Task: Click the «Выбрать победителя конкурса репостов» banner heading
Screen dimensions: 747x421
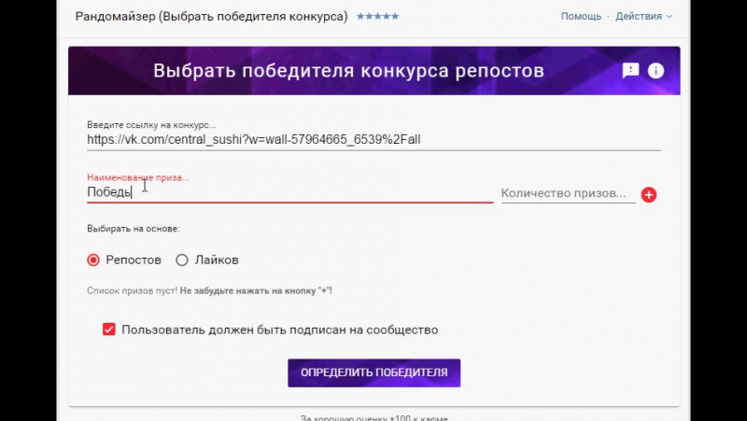Action: pyautogui.click(x=348, y=71)
